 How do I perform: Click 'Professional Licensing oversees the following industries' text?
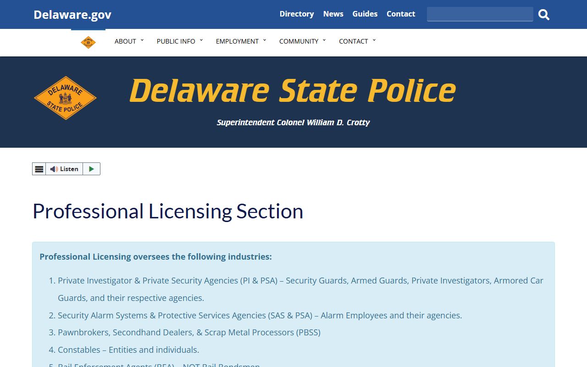[x=155, y=257]
